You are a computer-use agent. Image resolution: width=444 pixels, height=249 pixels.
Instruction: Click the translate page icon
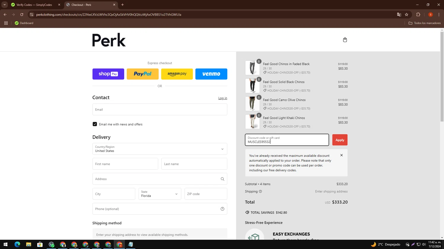(x=399, y=14)
